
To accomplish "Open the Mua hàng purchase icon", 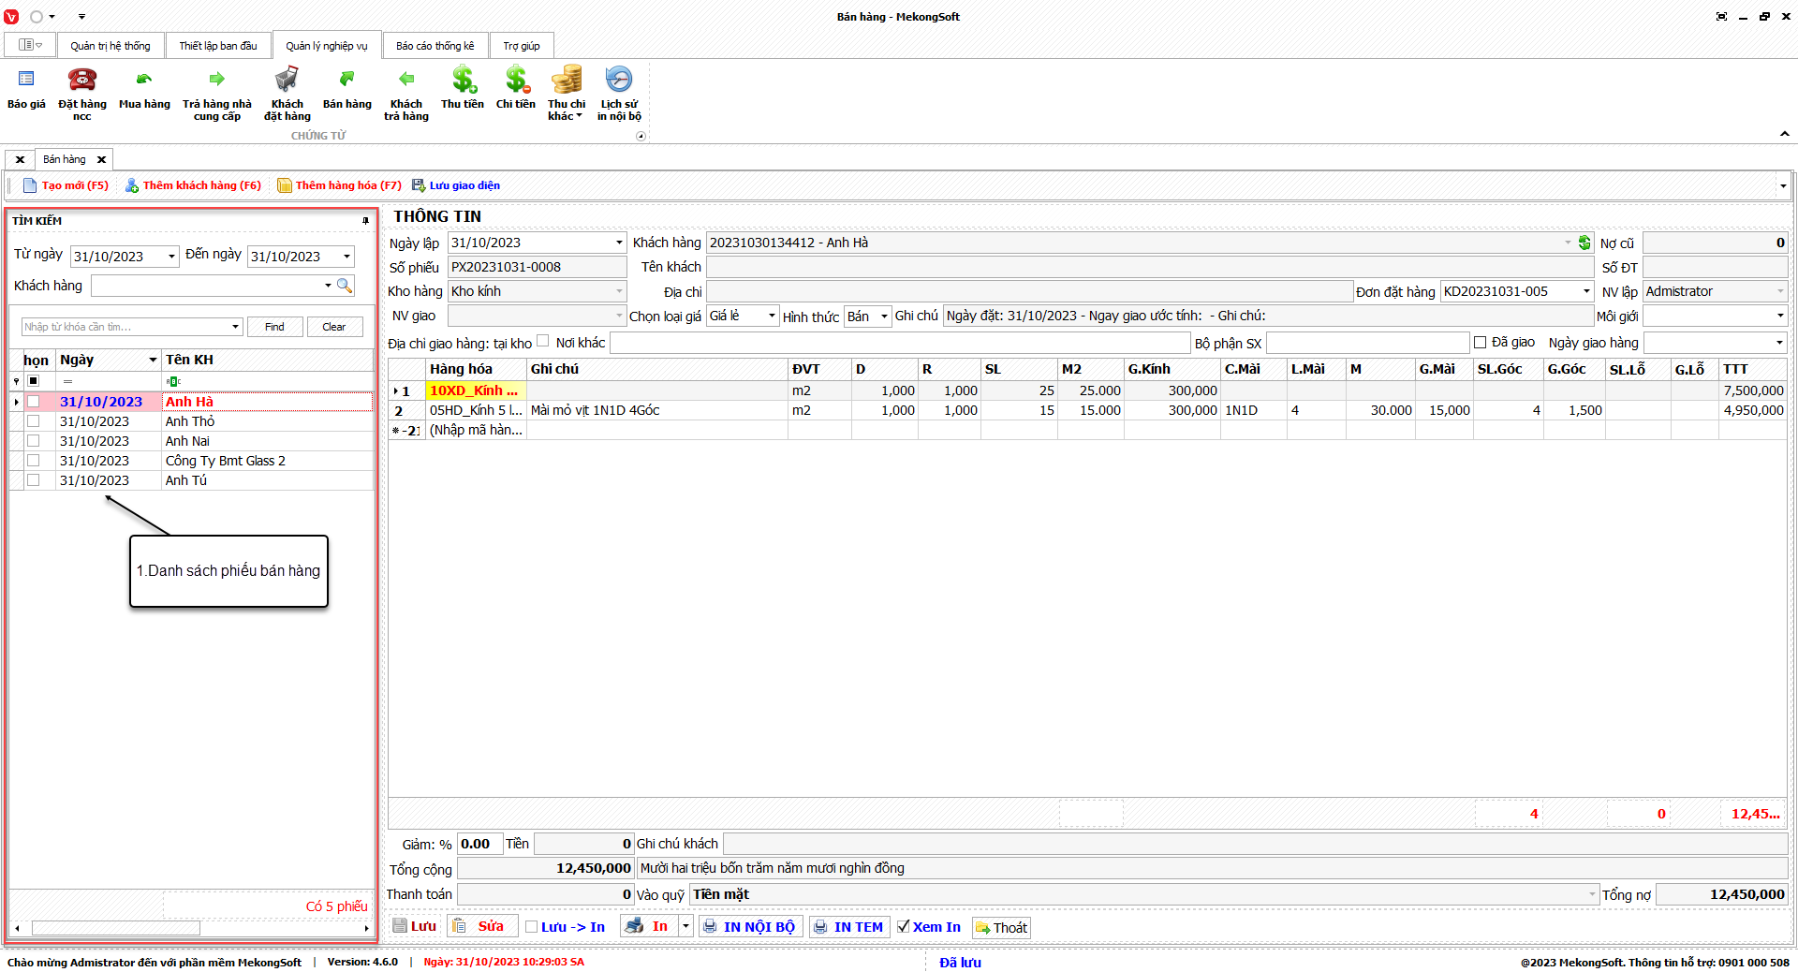I will (144, 81).
